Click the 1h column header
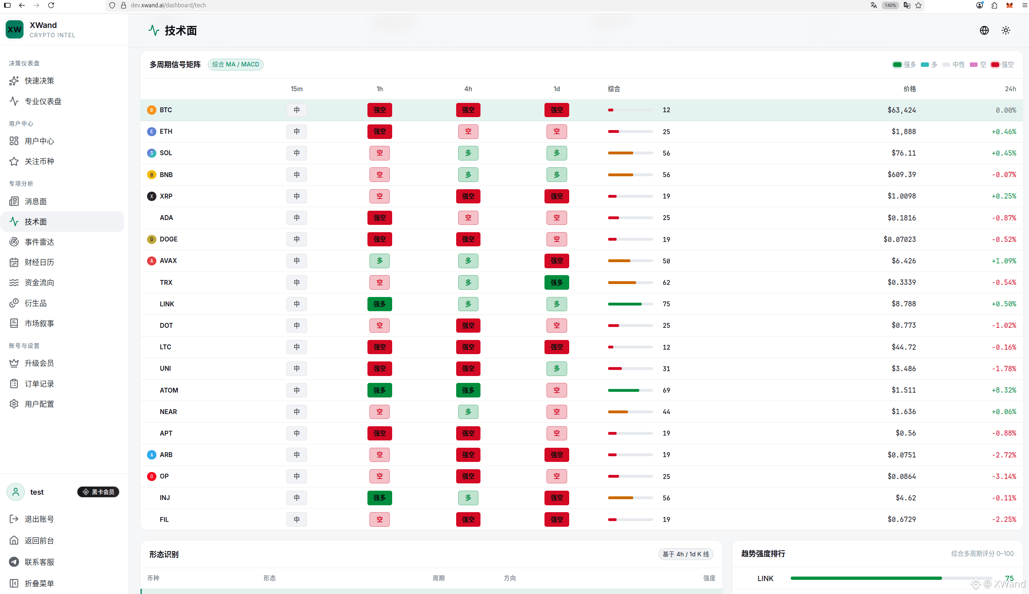 (x=380, y=88)
